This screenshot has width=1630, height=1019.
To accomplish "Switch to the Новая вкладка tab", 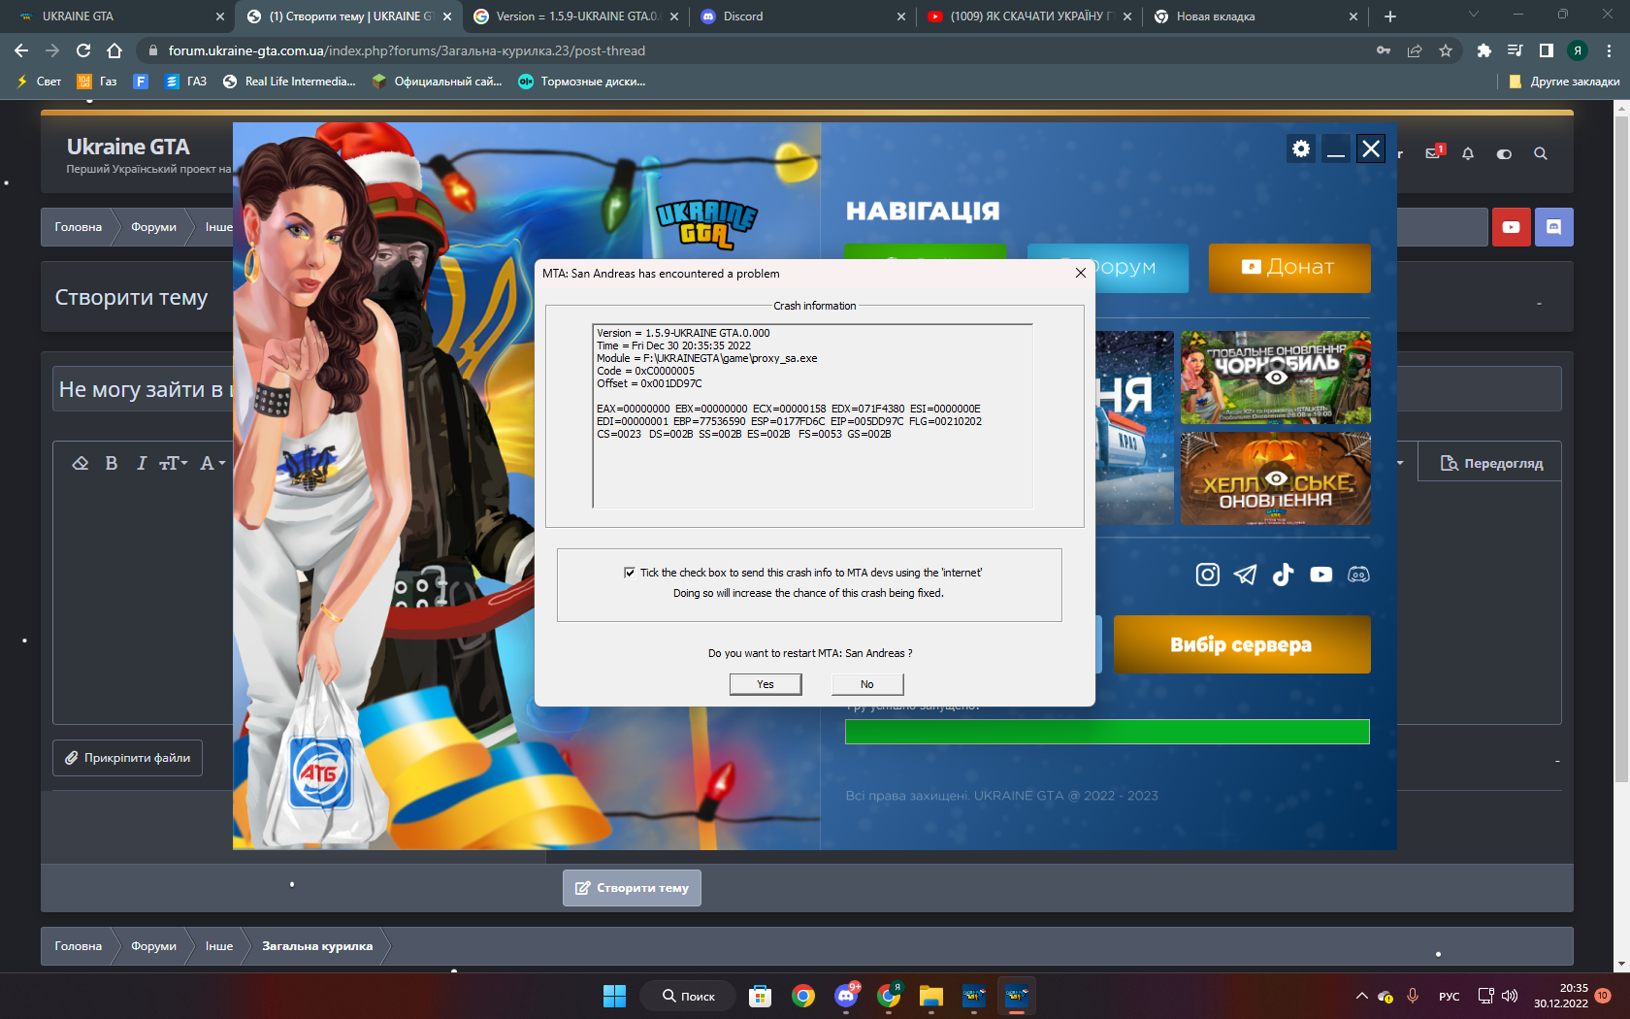I will 1255,16.
